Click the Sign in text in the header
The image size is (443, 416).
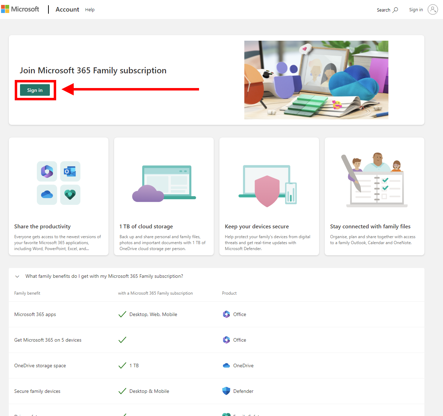416,10
